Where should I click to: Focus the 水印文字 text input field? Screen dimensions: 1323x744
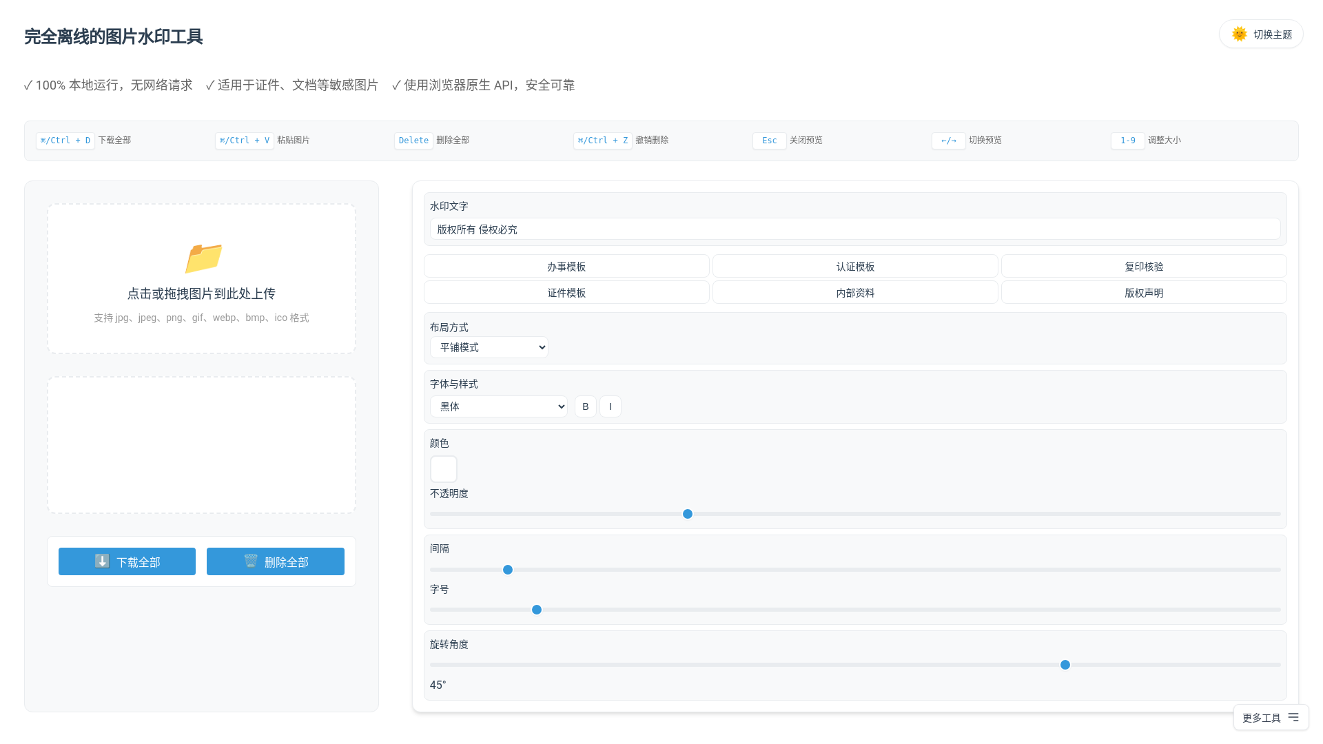pos(855,229)
